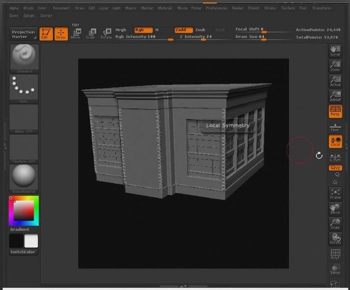Click the Frame icon in right shelf
This screenshot has width=350, height=290.
pos(335,193)
